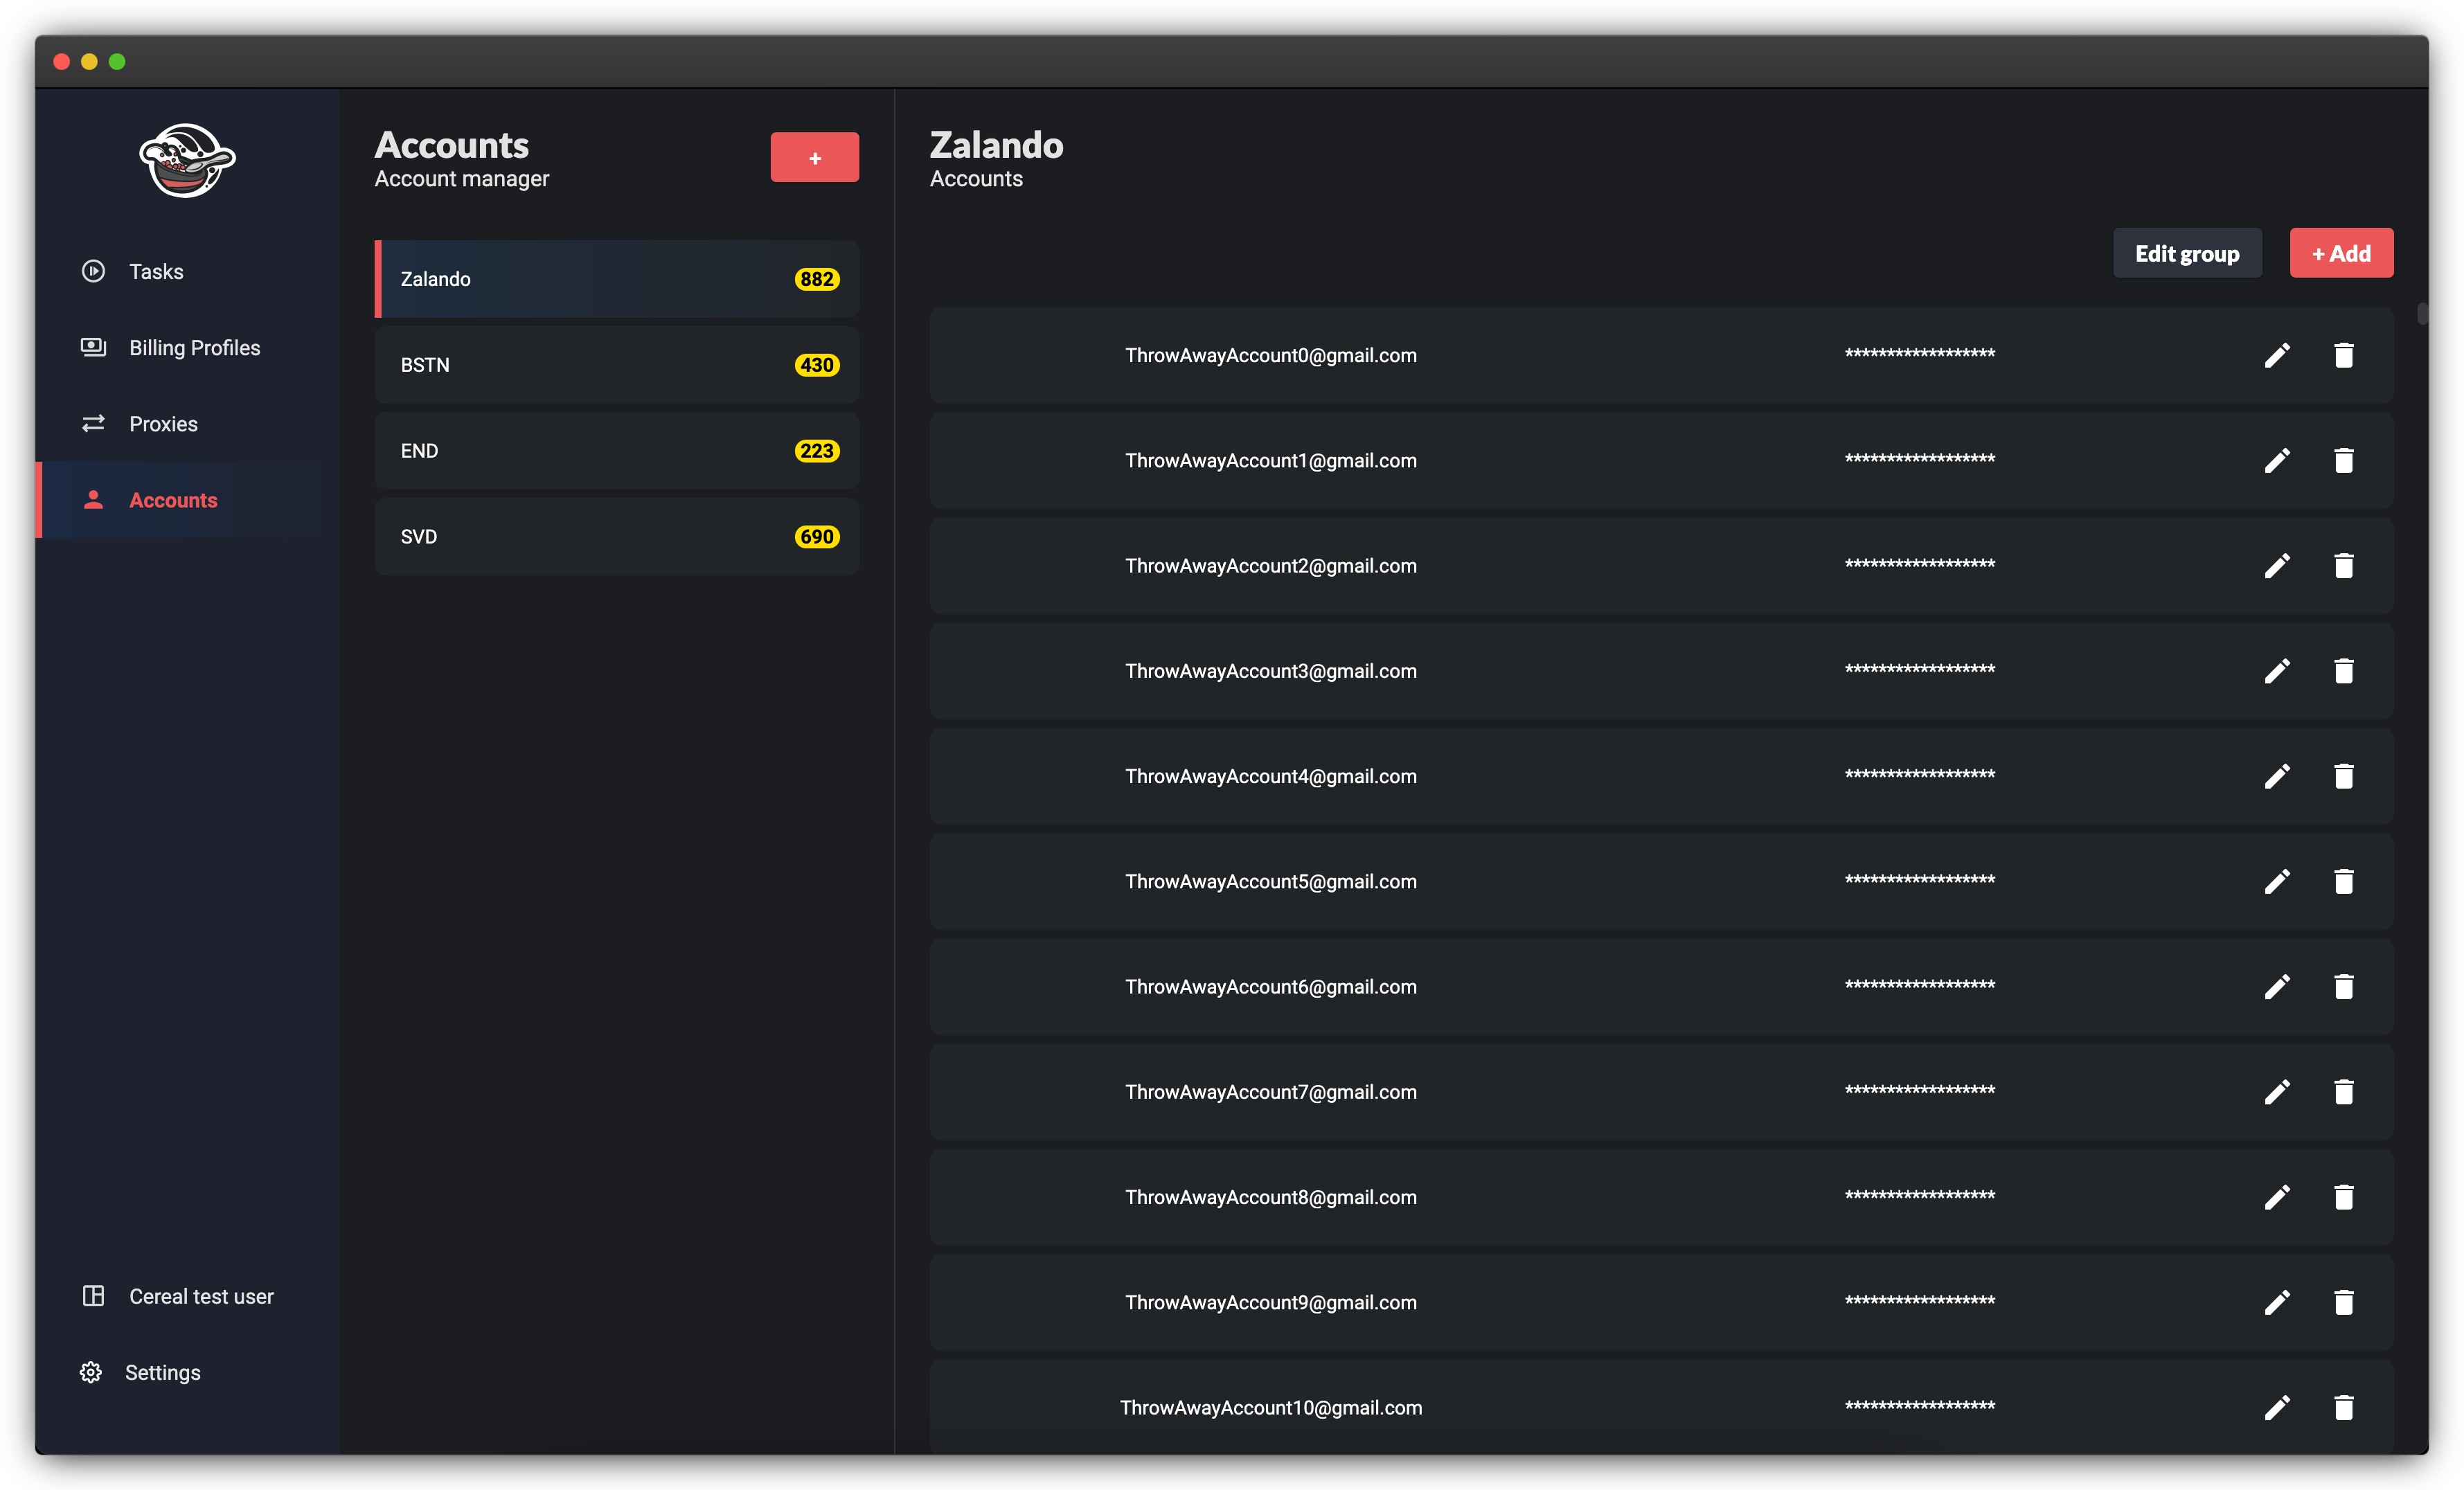Click the trash icon for ThrowAwayAccount9
Viewport: 2464px width, 1490px height.
point(2343,1302)
